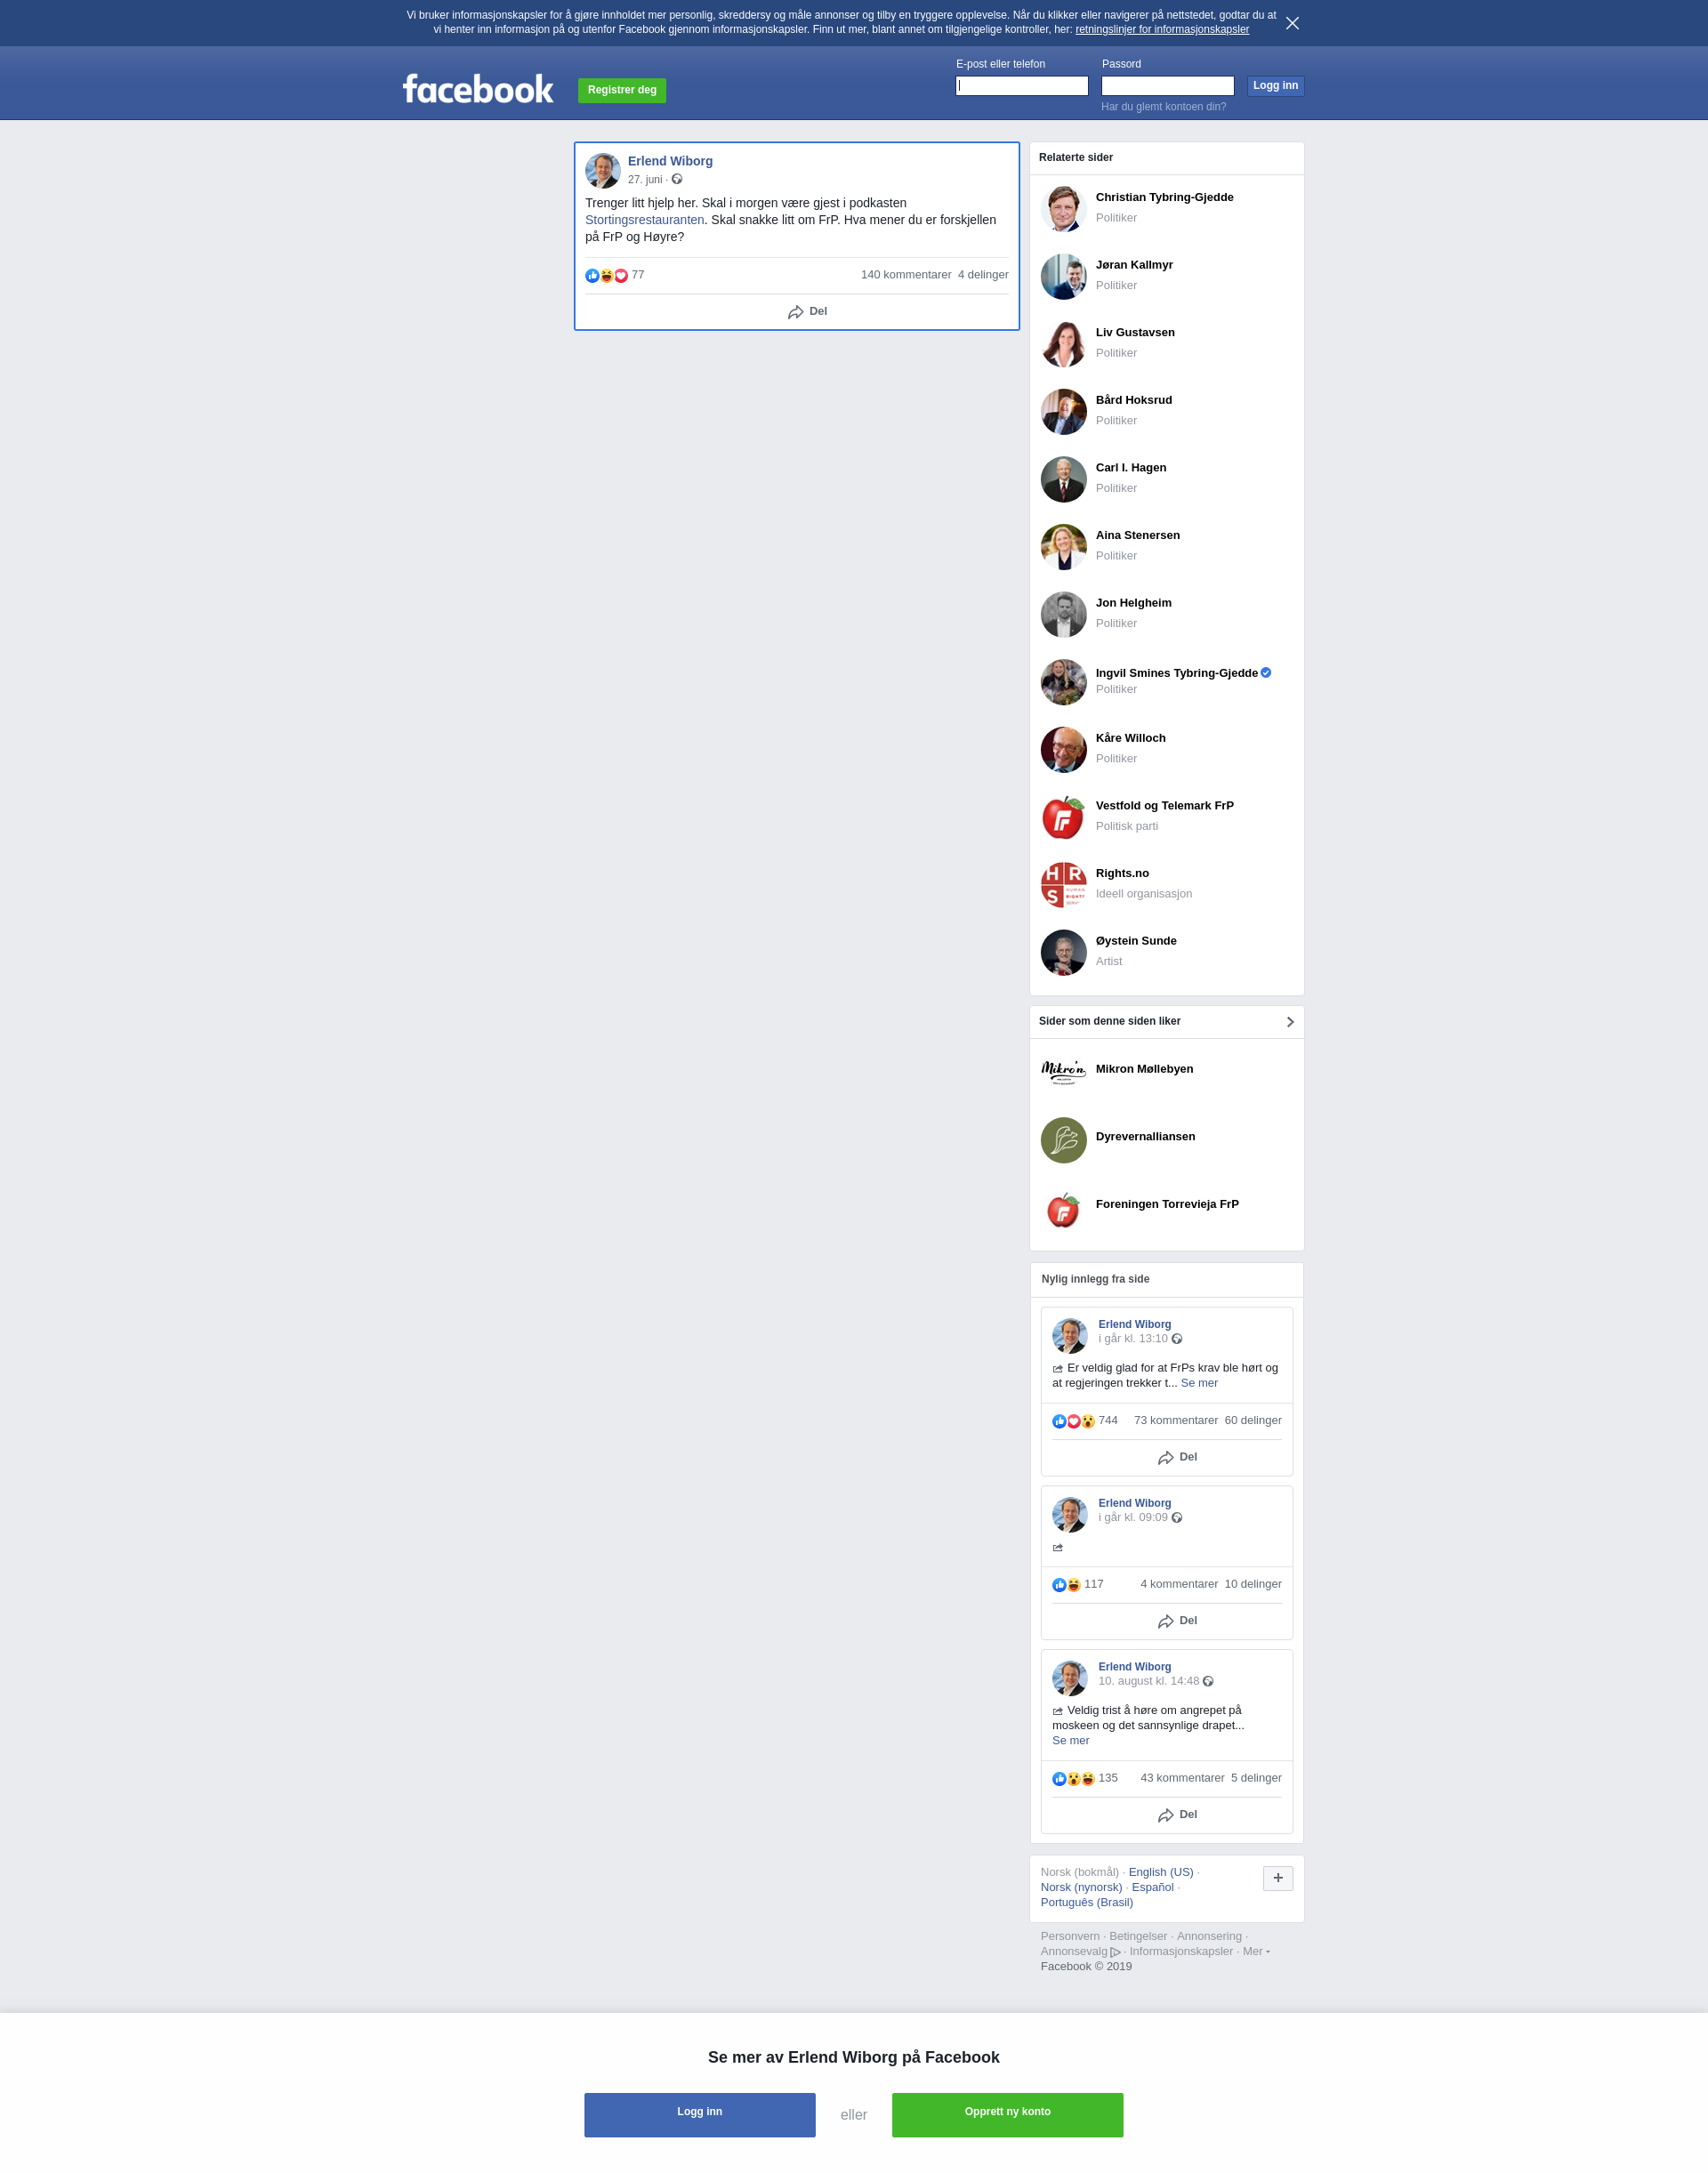The image size is (1708, 2173).
Task: Open Dyrevernalliansen leaf logo
Action: pyautogui.click(x=1063, y=1140)
